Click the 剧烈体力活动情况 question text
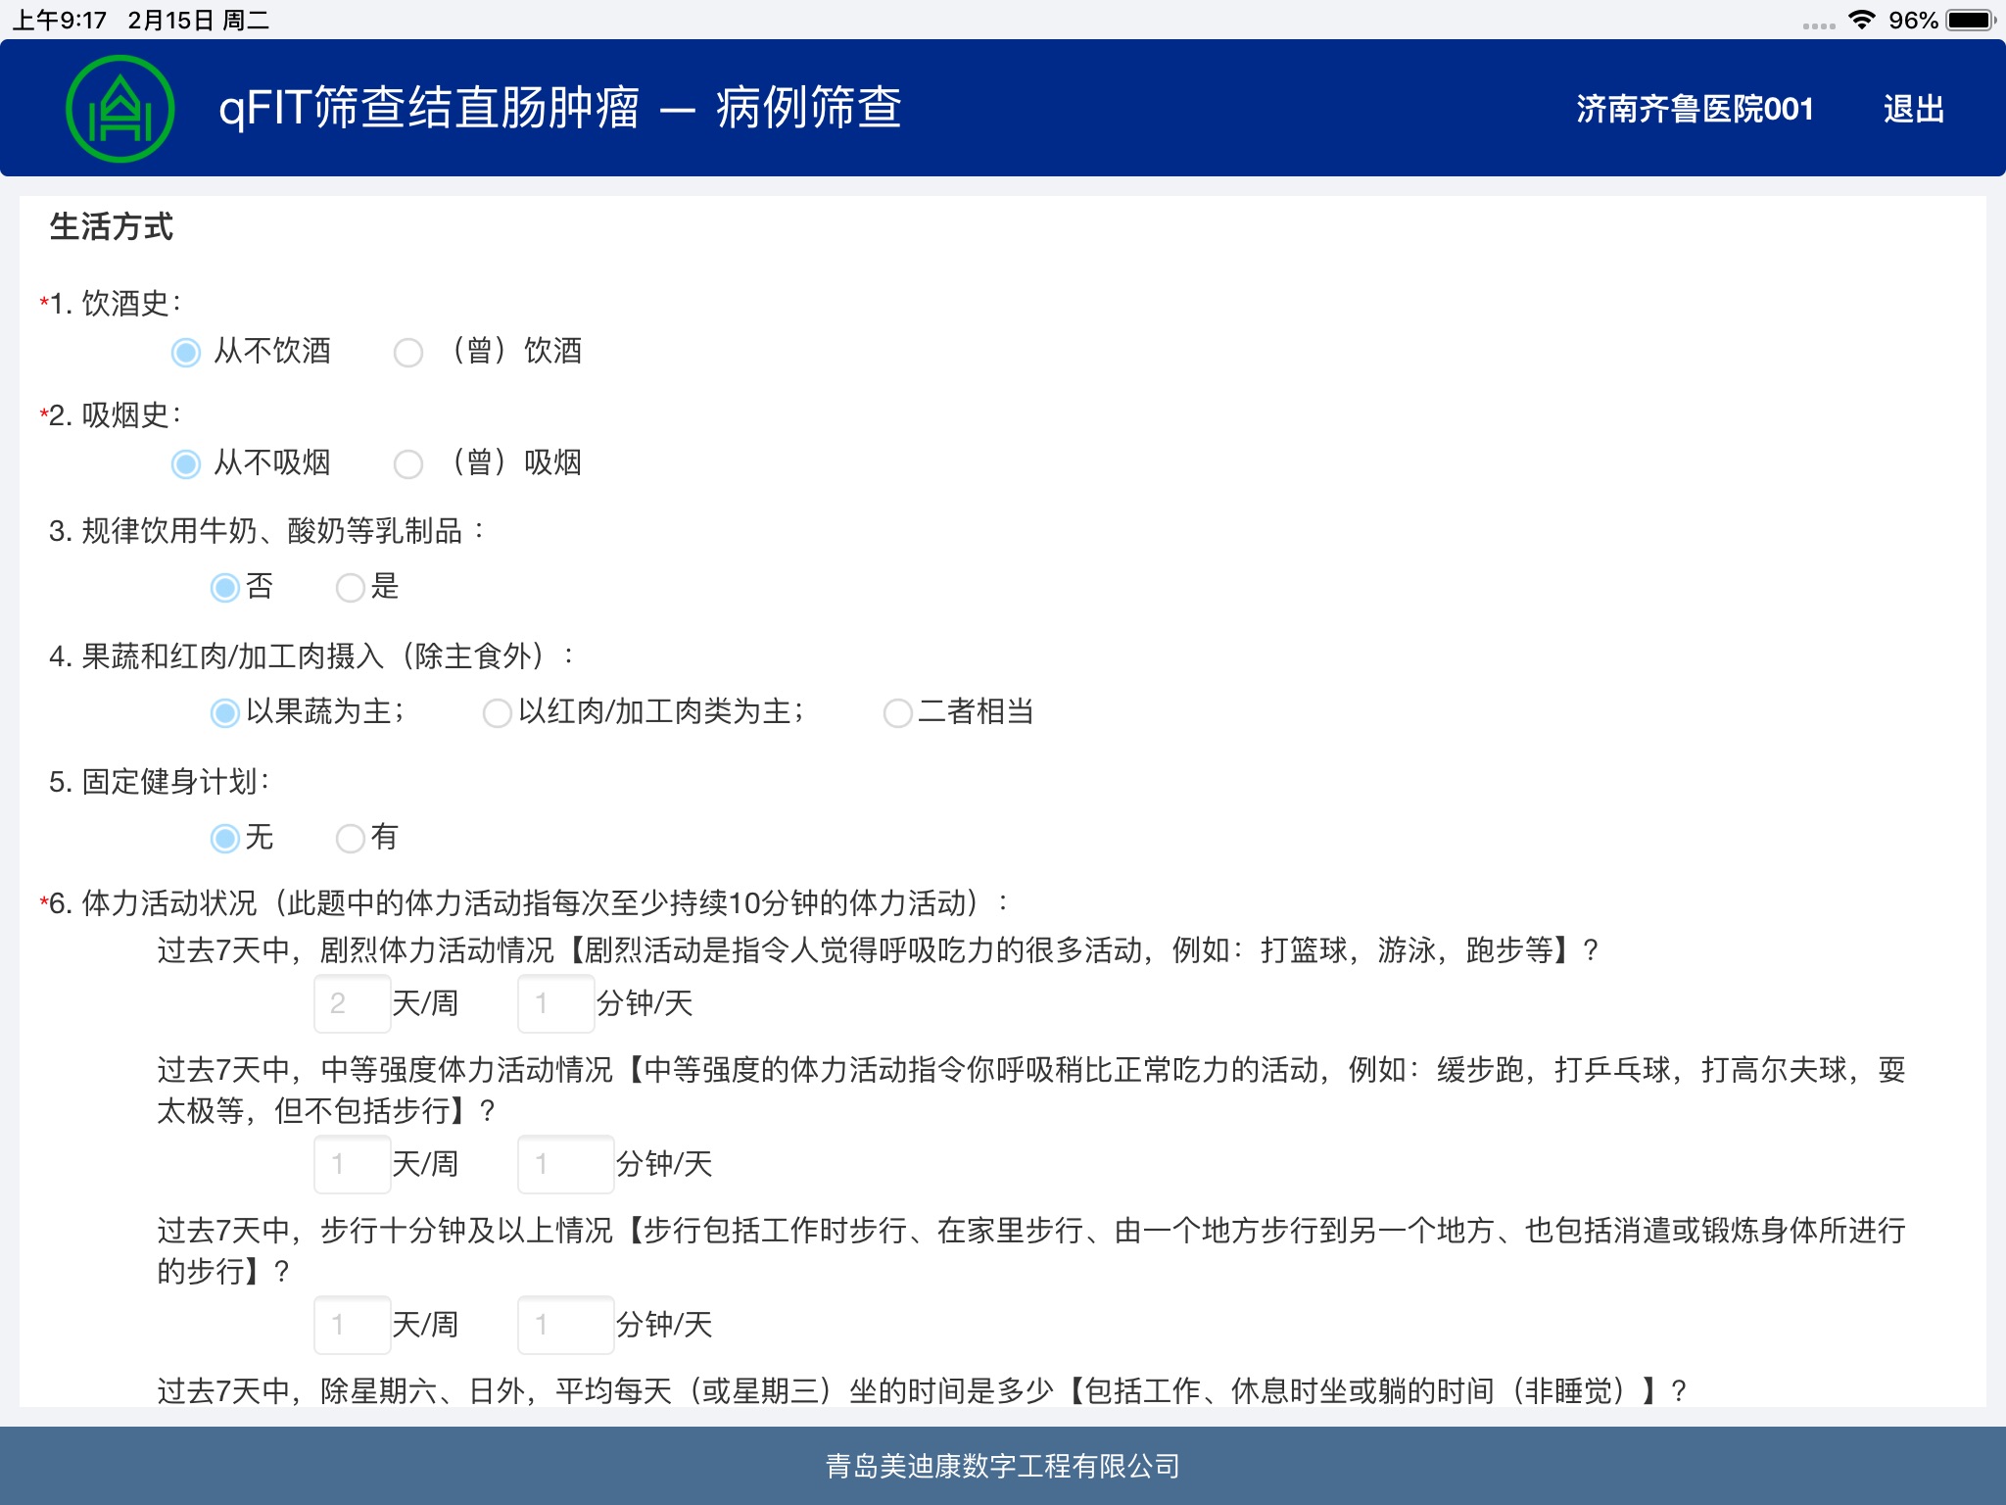The image size is (2006, 1505). click(878, 949)
